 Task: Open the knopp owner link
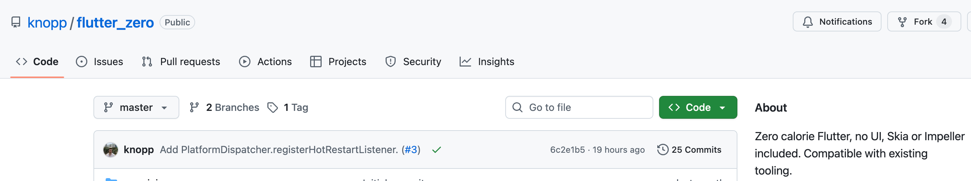(x=47, y=23)
